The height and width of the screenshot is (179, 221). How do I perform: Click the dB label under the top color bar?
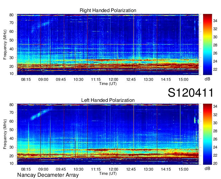tap(207, 79)
